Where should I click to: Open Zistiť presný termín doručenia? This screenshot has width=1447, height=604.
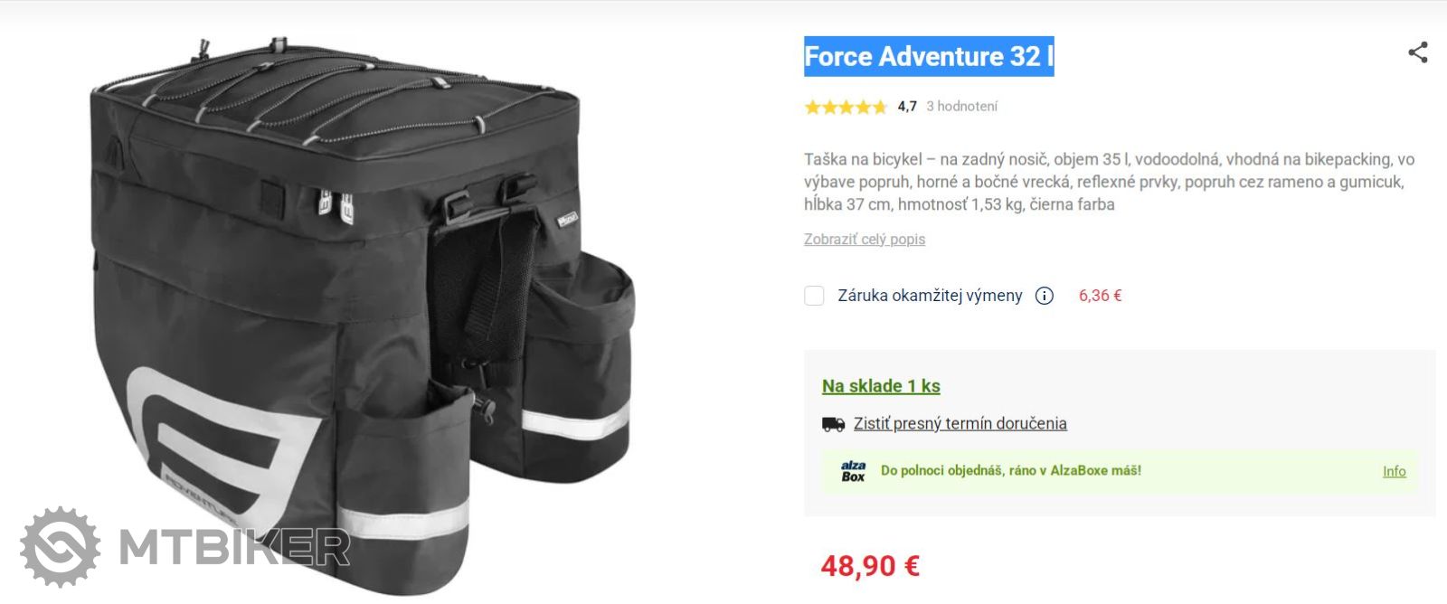(x=960, y=423)
